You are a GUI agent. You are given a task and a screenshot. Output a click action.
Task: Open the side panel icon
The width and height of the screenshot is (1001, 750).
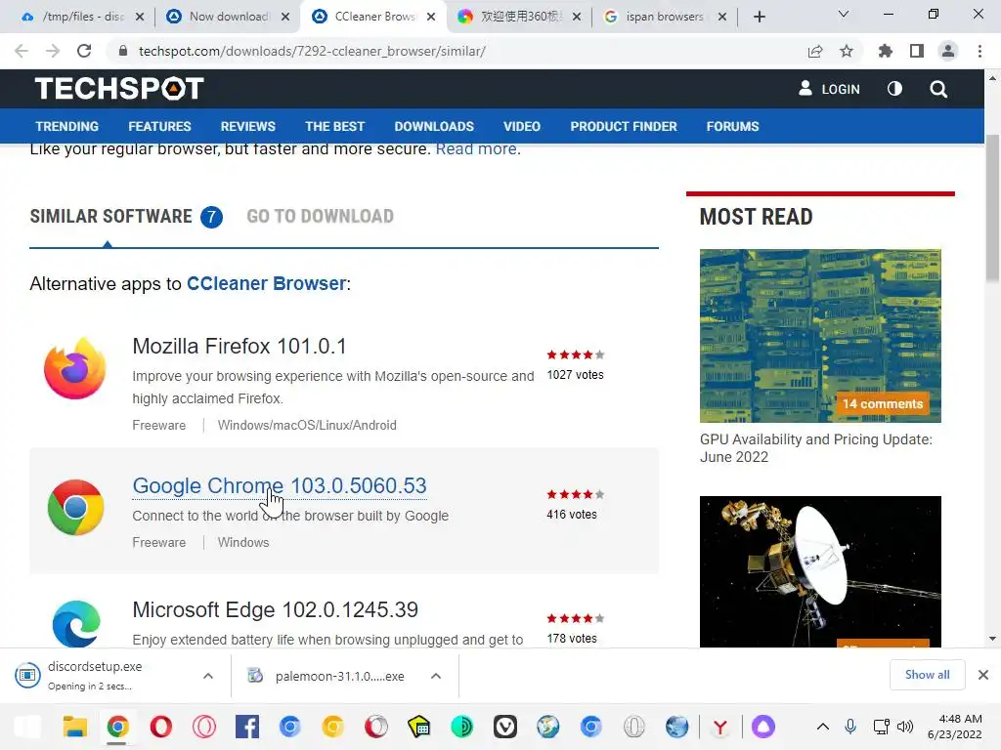pyautogui.click(x=917, y=51)
